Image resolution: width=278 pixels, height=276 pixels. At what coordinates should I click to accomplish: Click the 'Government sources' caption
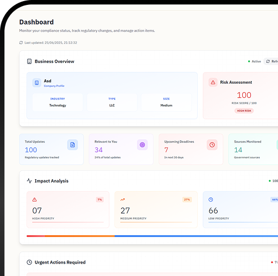point(247,158)
